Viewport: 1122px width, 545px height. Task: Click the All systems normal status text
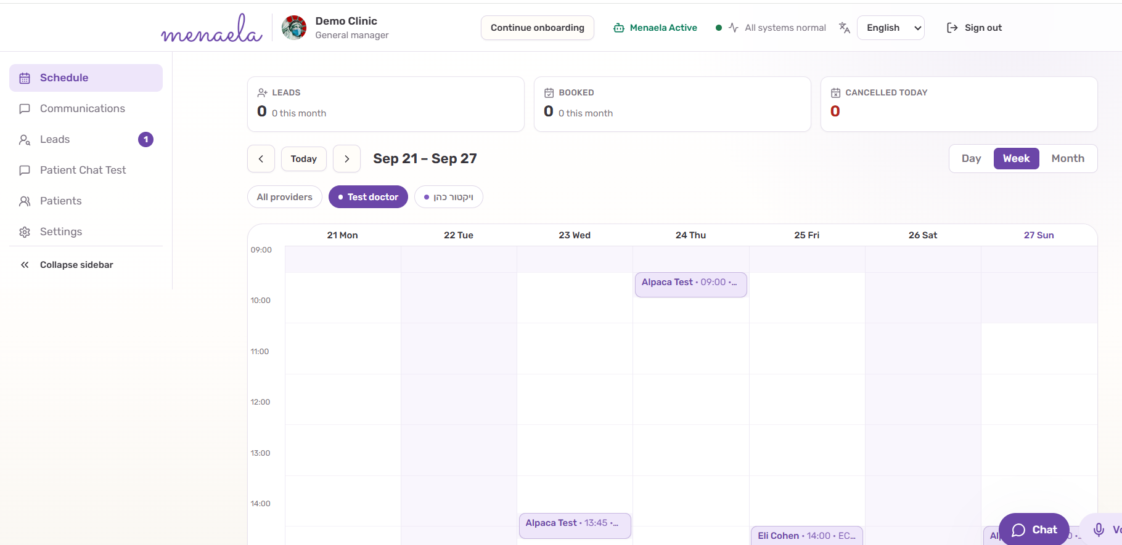pos(785,28)
